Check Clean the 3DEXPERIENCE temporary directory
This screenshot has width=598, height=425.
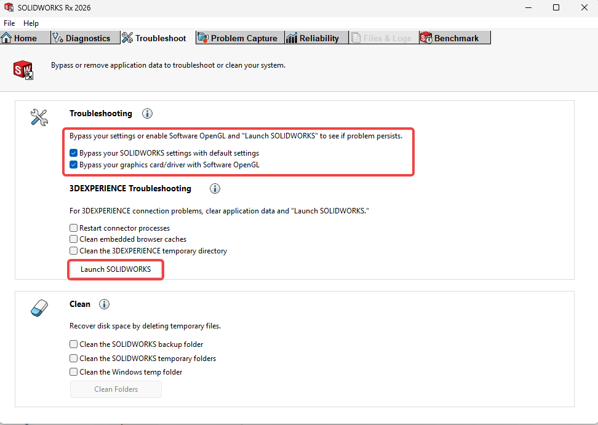(x=74, y=251)
